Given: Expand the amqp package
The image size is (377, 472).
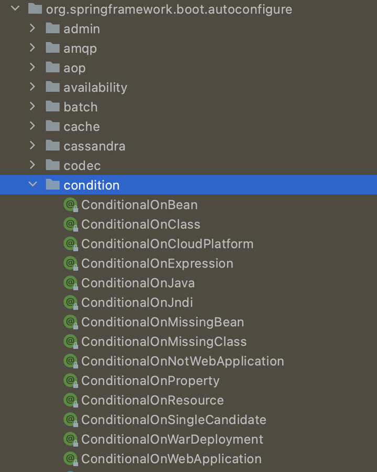Looking at the screenshot, I should (32, 48).
